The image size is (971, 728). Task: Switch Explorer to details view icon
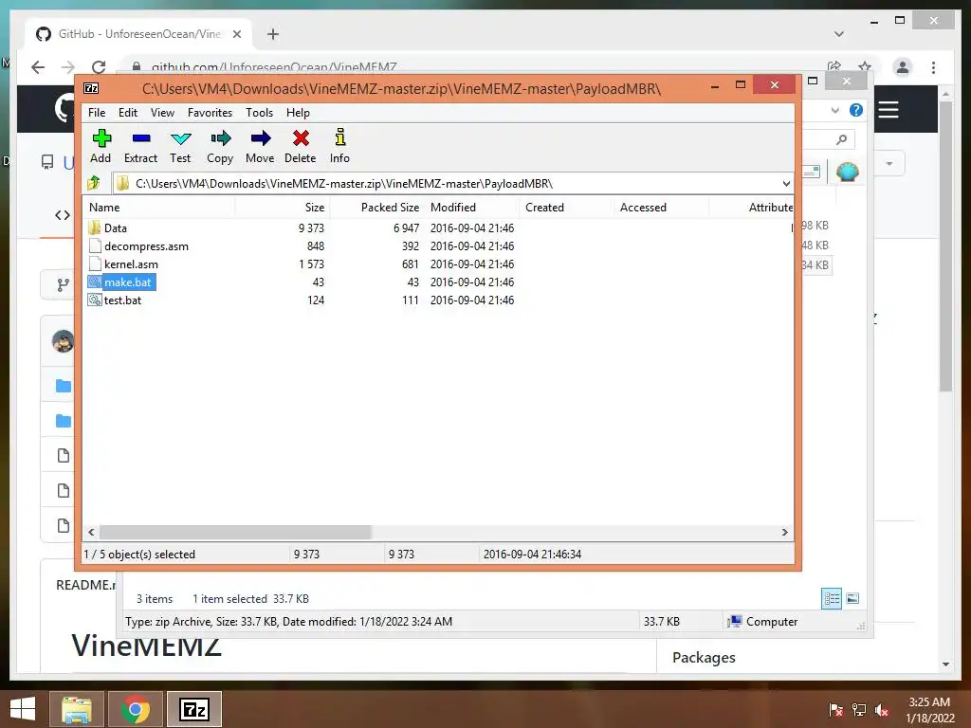tap(832, 598)
